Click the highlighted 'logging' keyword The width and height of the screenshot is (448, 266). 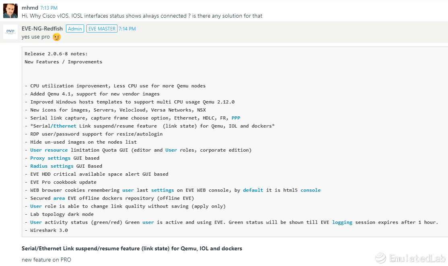point(342,222)
